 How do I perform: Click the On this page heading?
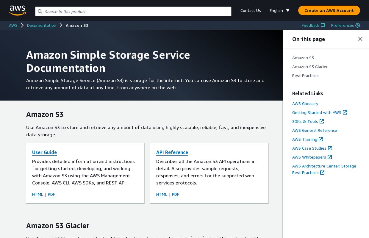click(308, 39)
